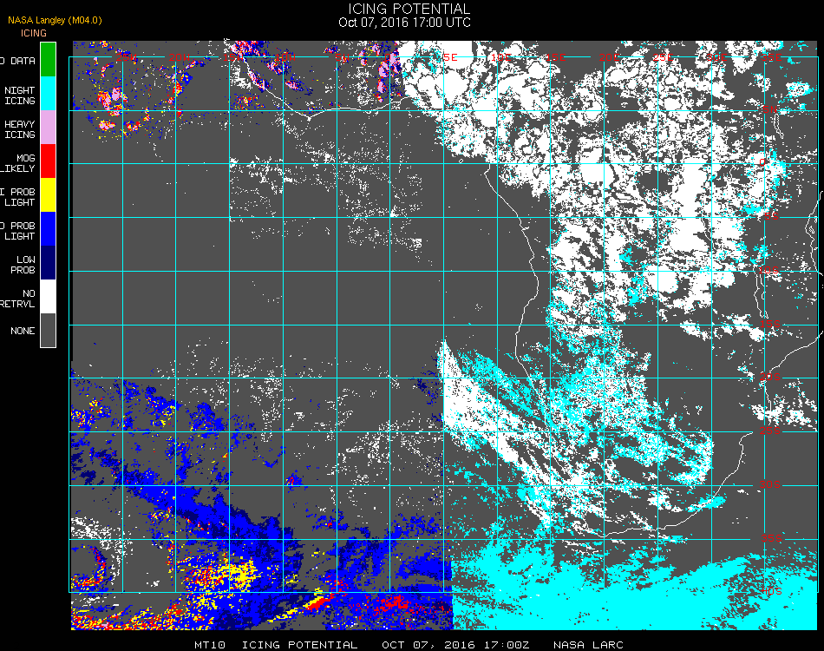Click the green NO DATA legend swatch
This screenshot has height=651, width=824.
[48, 59]
